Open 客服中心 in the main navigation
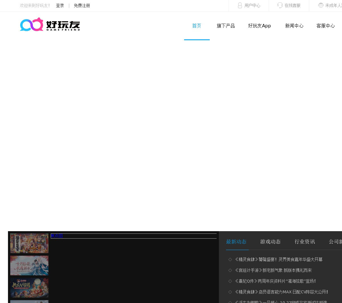This screenshot has width=342, height=303. (x=325, y=26)
